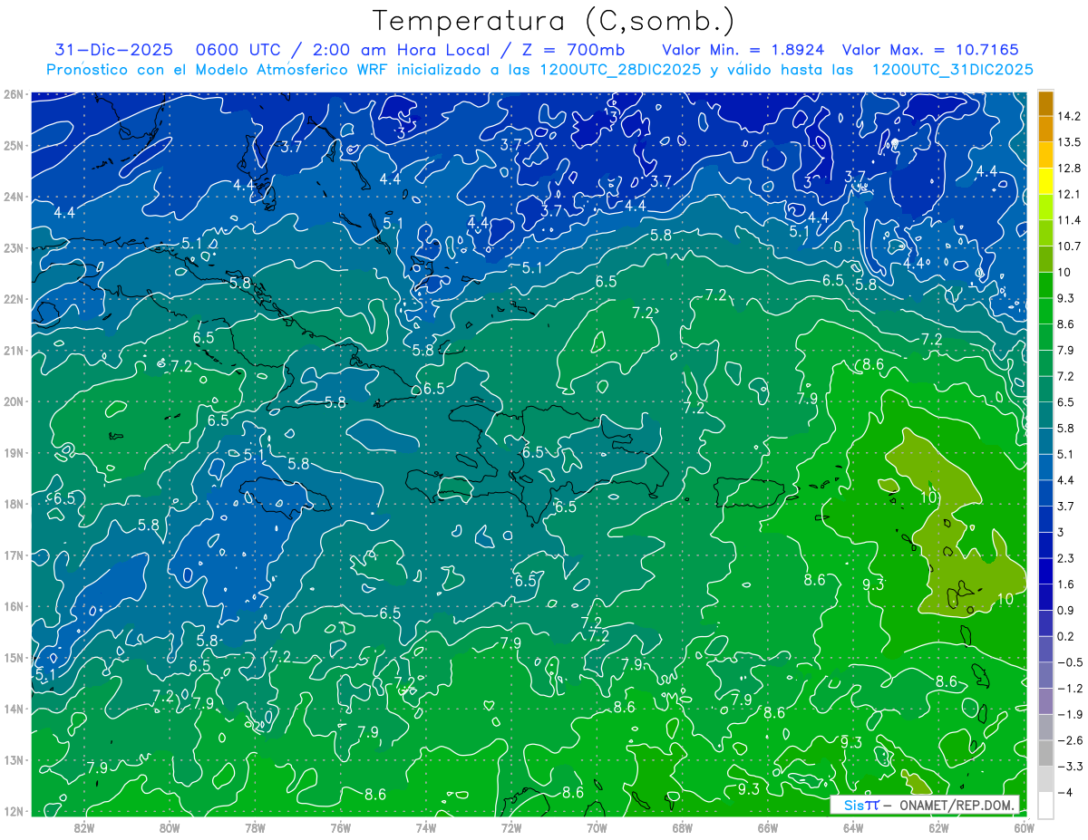
Task: Click the 60W longitude axis label
Action: pyautogui.click(x=1024, y=827)
